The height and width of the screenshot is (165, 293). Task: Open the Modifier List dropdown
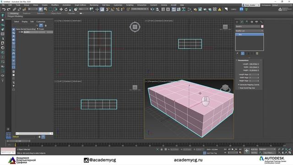coord(250,31)
